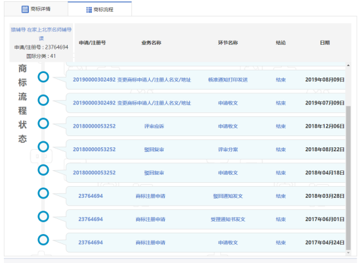Click the 环节名称 column header
Screen dimensions: 364x263
[x=228, y=43]
